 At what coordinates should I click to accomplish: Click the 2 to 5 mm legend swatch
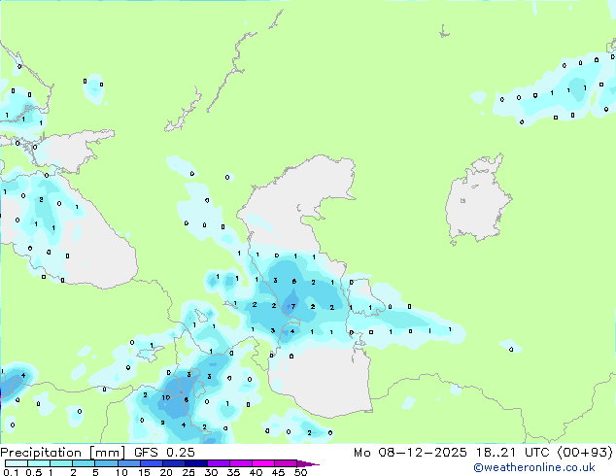click(84, 463)
